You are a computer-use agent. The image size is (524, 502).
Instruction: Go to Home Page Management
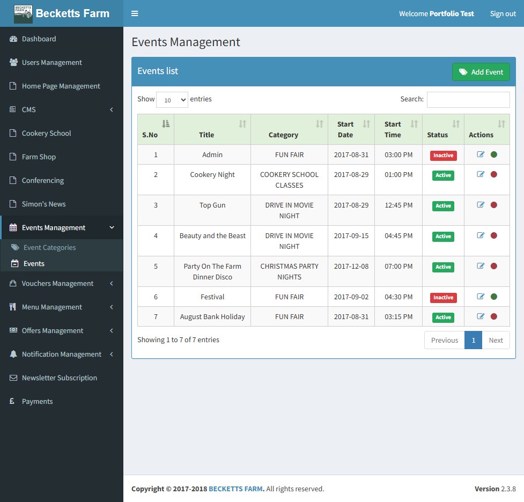pyautogui.click(x=62, y=86)
